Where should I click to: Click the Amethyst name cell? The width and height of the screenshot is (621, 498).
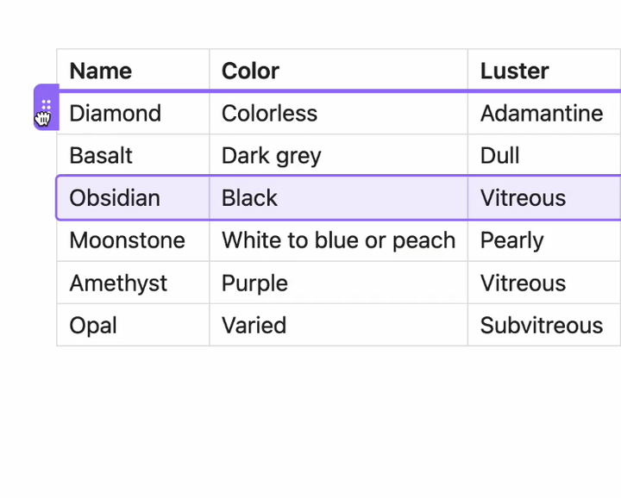(118, 283)
